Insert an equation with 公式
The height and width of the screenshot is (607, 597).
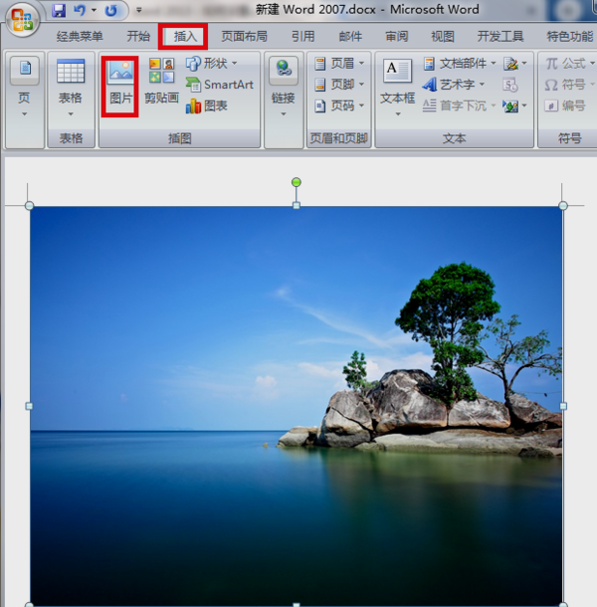coord(570,63)
